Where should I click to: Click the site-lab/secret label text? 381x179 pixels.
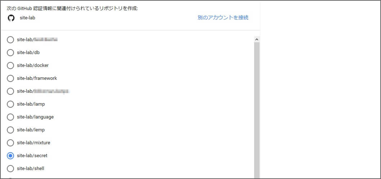[32, 156]
